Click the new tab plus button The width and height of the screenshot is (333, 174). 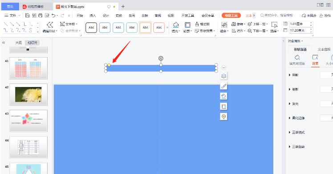(x=123, y=7)
